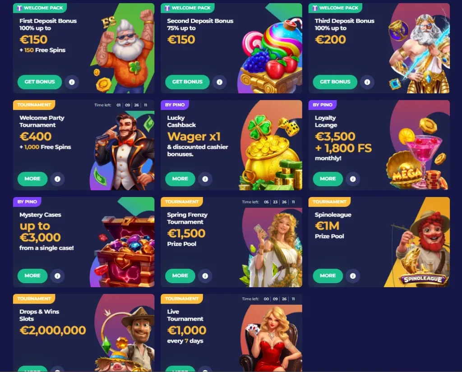See More about Loyalty Lounge
This screenshot has height=372, width=462.
click(328, 179)
